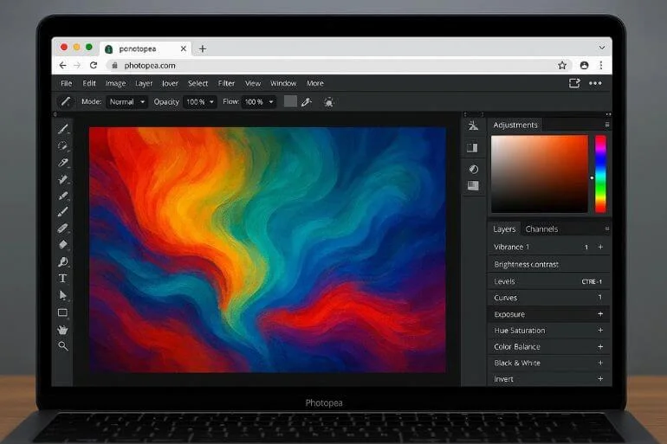Viewport: 667px width, 444px height.
Task: Select the Curves entry
Action: point(548,298)
